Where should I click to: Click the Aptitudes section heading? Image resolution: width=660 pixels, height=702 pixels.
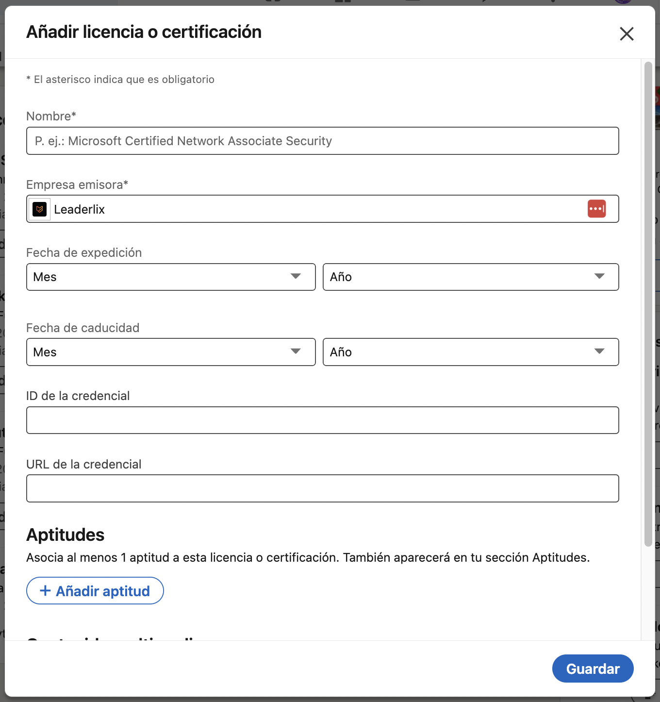pyautogui.click(x=66, y=535)
